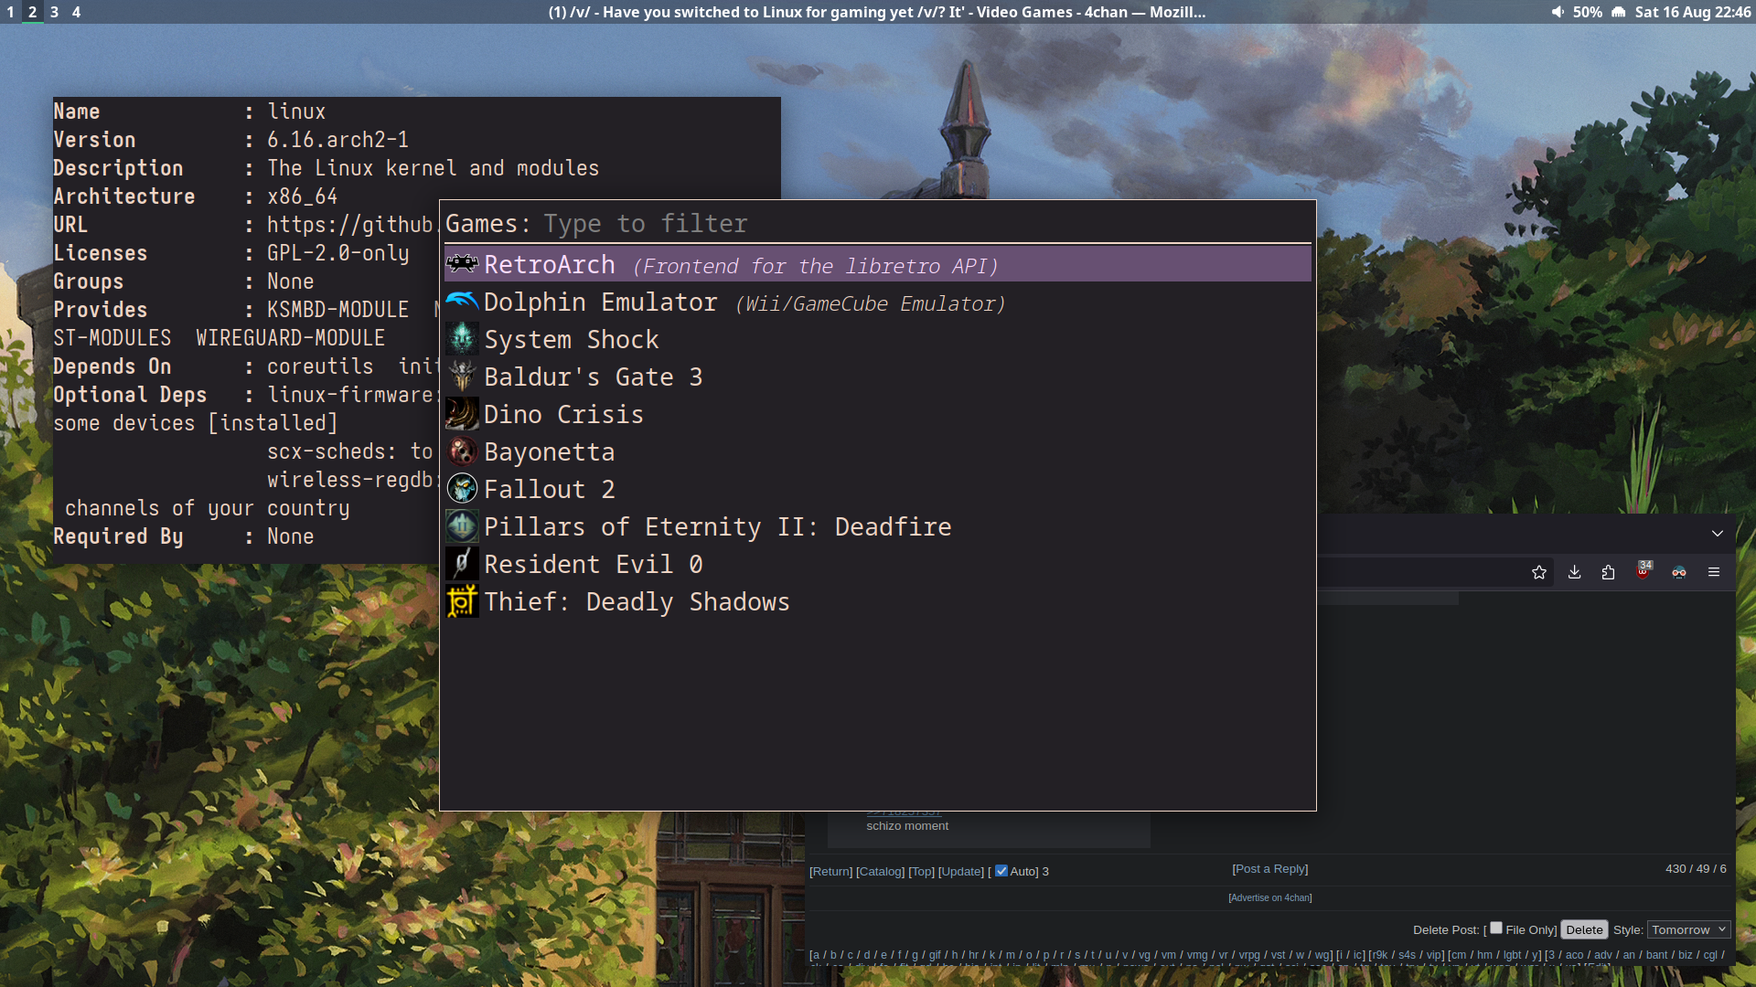
Task: Open the Style dropdown showing Tomorrow
Action: point(1688,929)
